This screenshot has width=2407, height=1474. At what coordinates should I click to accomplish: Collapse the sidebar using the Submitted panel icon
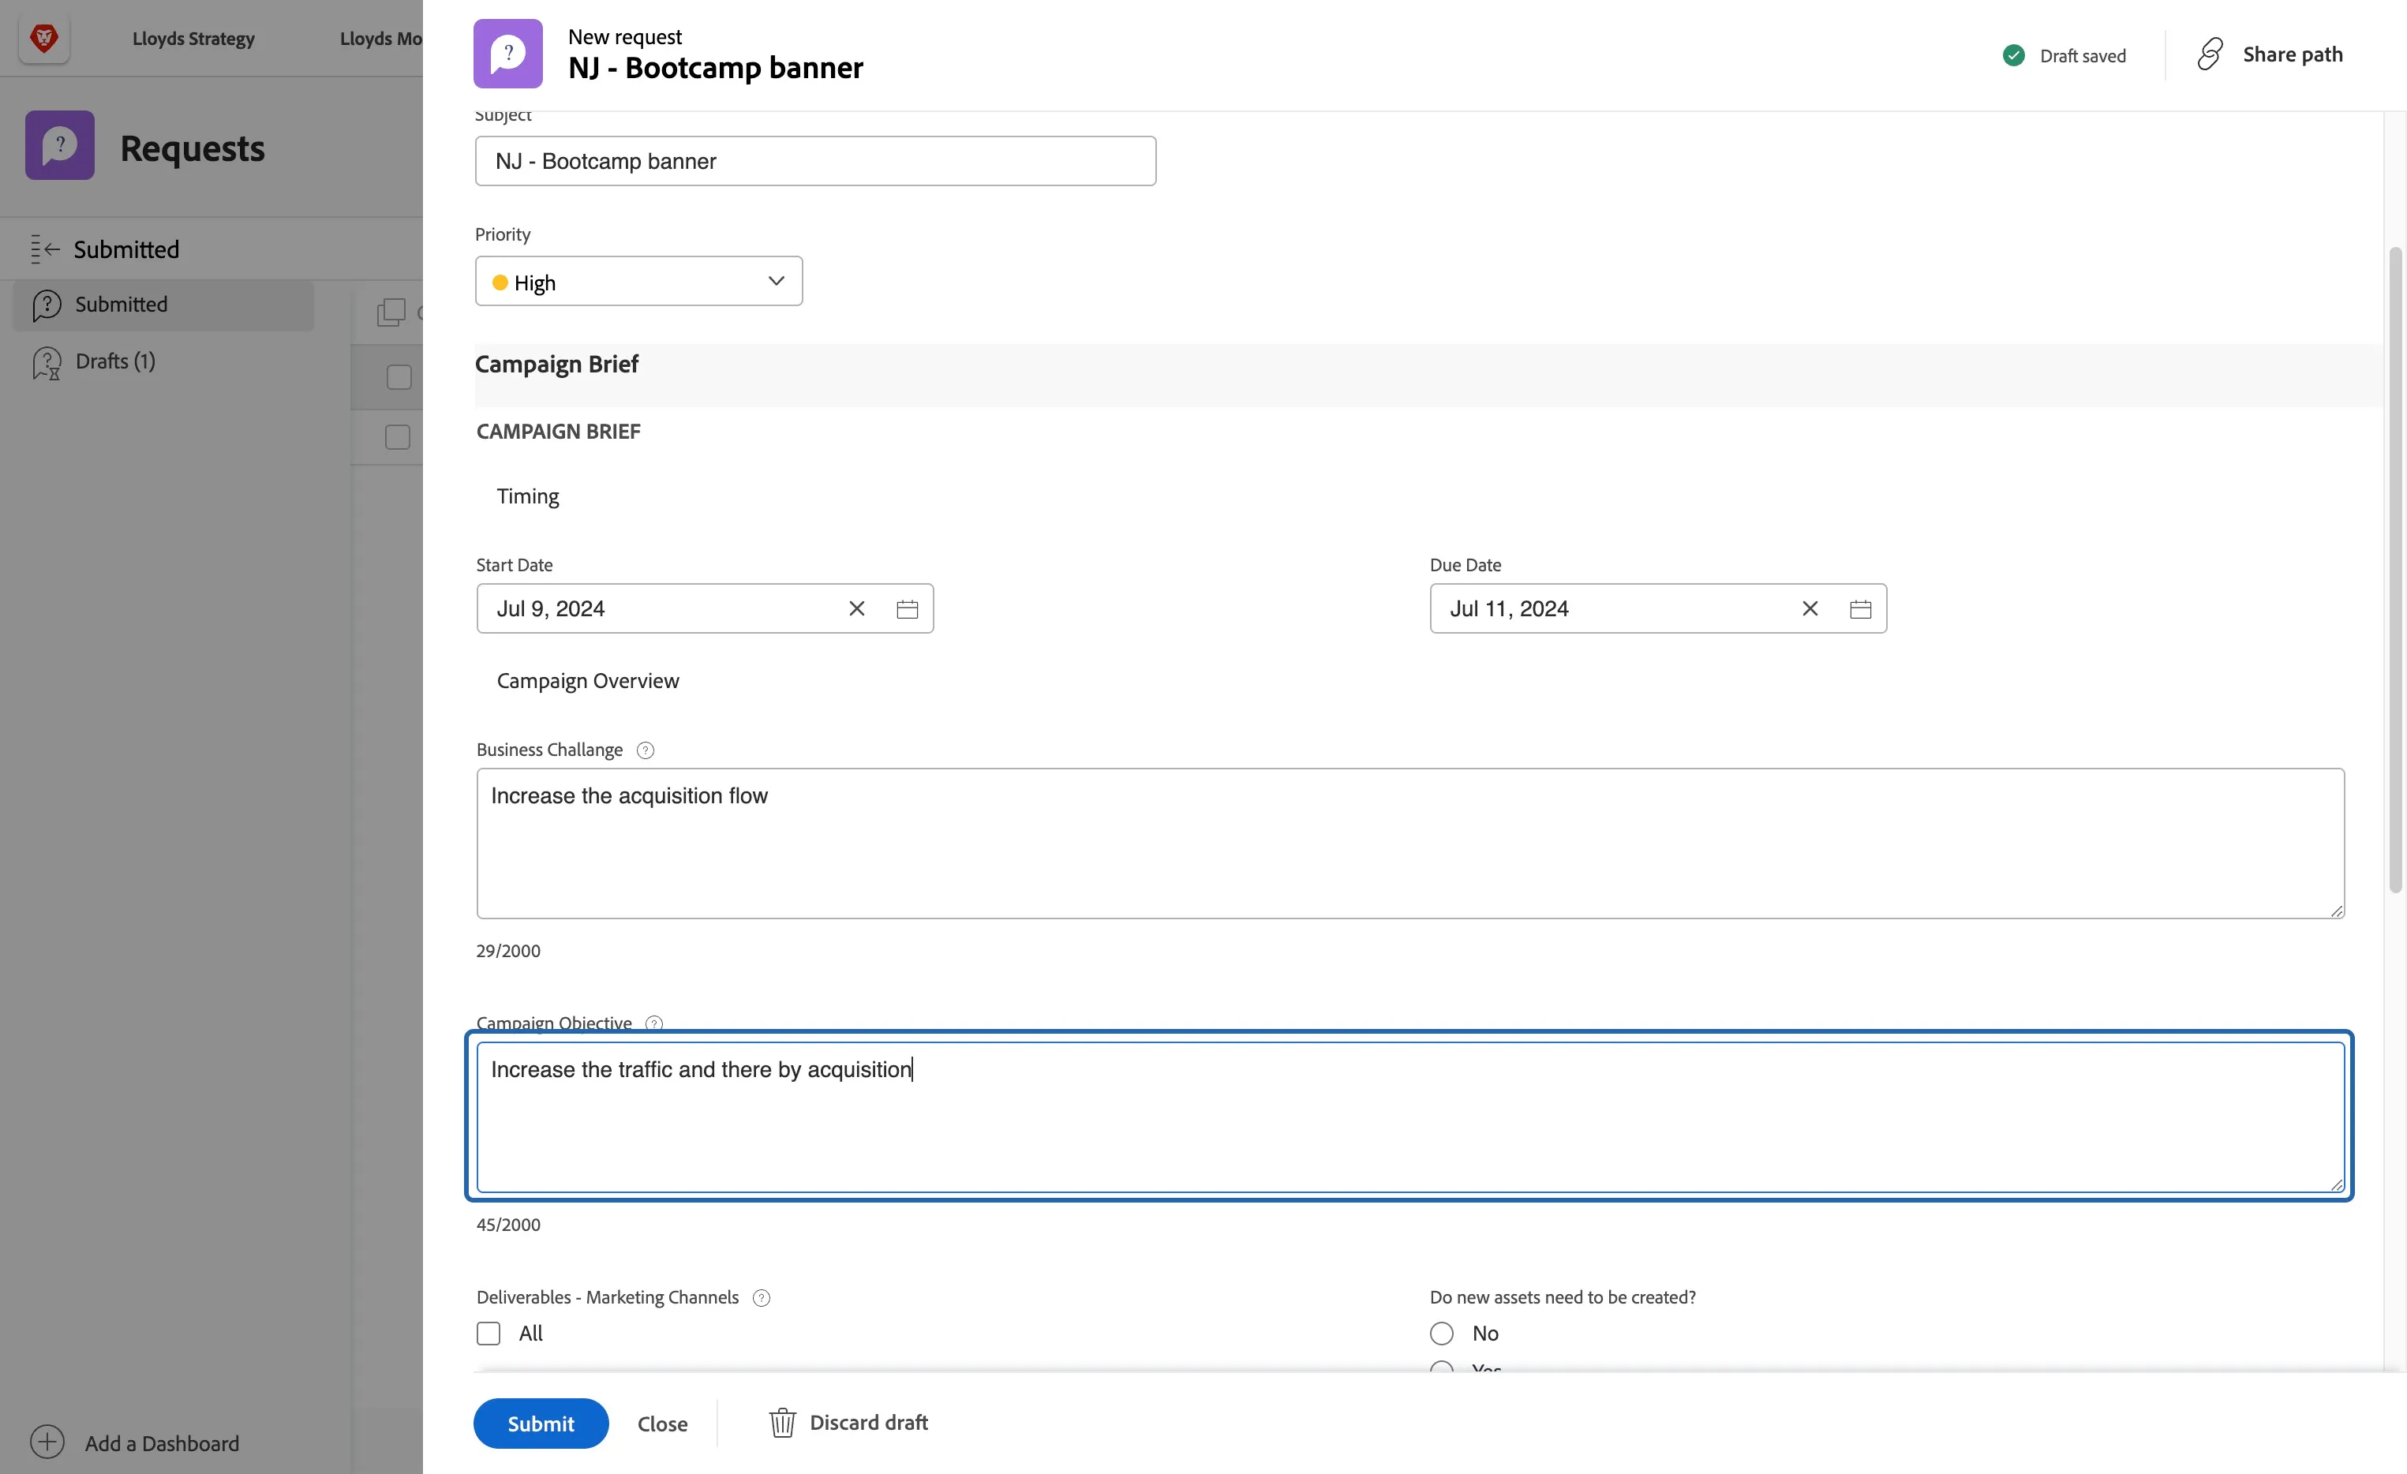[x=45, y=249]
